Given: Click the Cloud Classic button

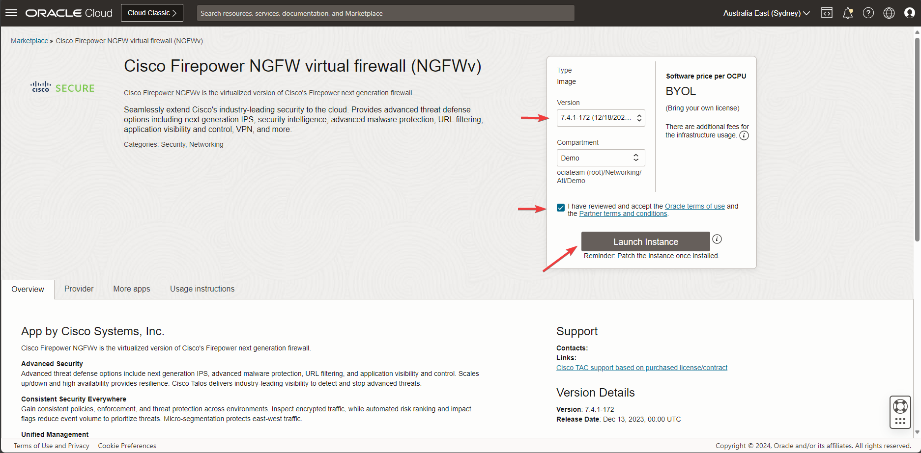Looking at the screenshot, I should [x=152, y=13].
